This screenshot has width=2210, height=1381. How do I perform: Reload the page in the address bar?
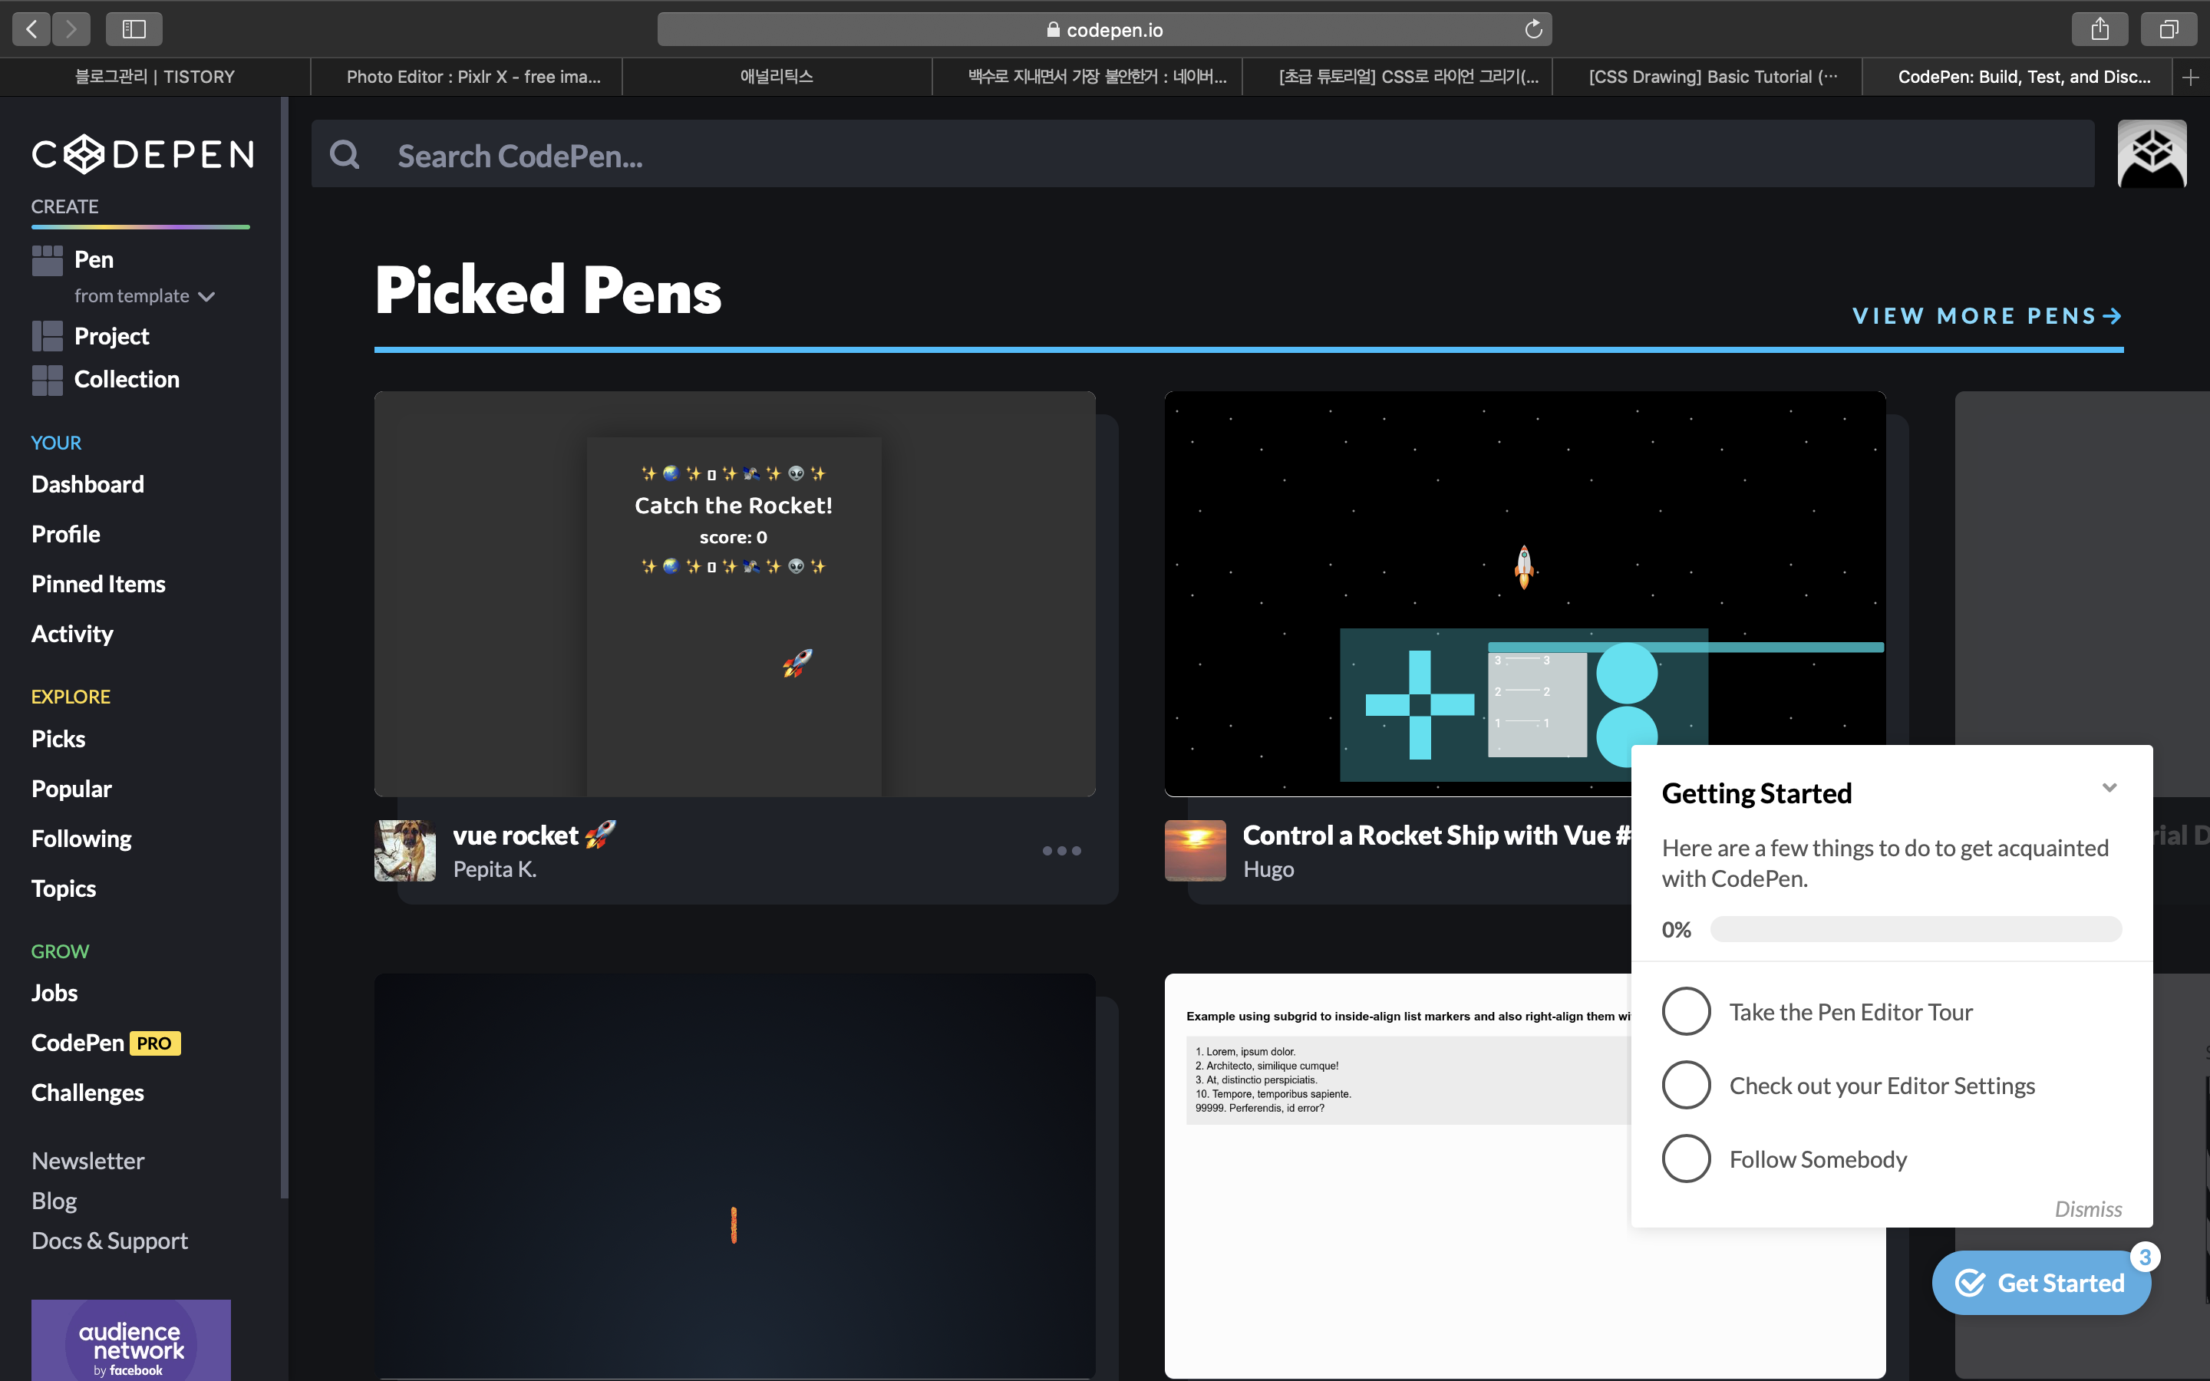(x=1533, y=29)
